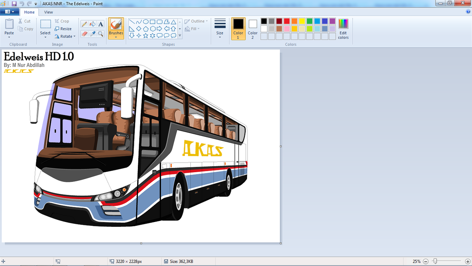The image size is (472, 266).
Task: Open the Fill dropdown
Action: tap(192, 29)
